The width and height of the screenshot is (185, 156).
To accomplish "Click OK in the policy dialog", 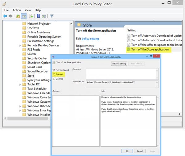I will [x=127, y=151].
